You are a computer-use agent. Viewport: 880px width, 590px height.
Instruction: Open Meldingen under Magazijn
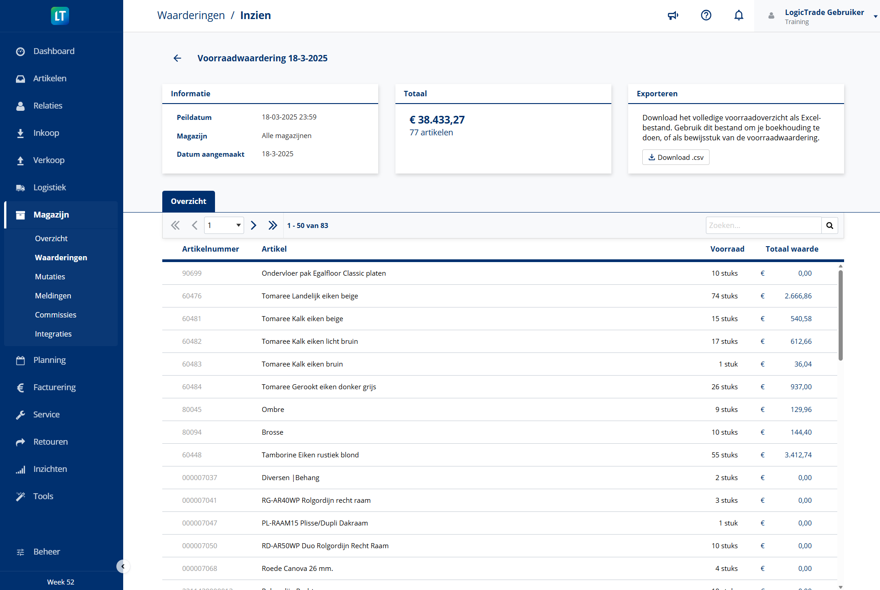53,295
